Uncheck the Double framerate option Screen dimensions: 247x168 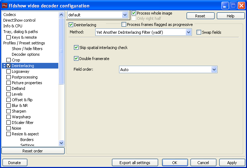click(x=76, y=58)
